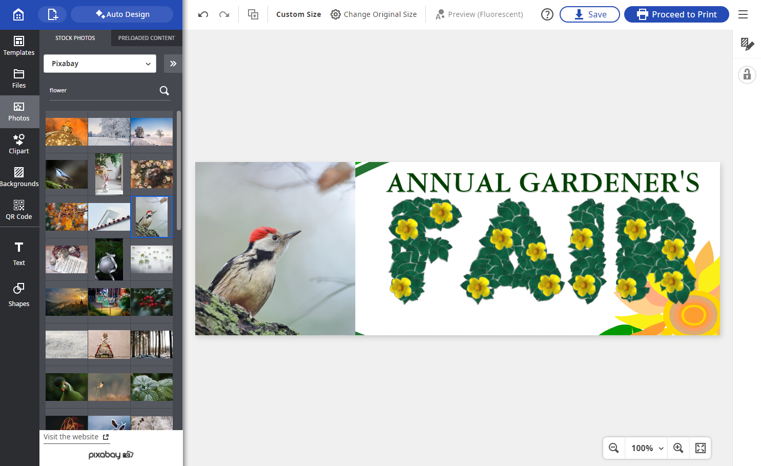Open the Clipart panel
Viewport: 761px width, 466px height.
coord(19,144)
